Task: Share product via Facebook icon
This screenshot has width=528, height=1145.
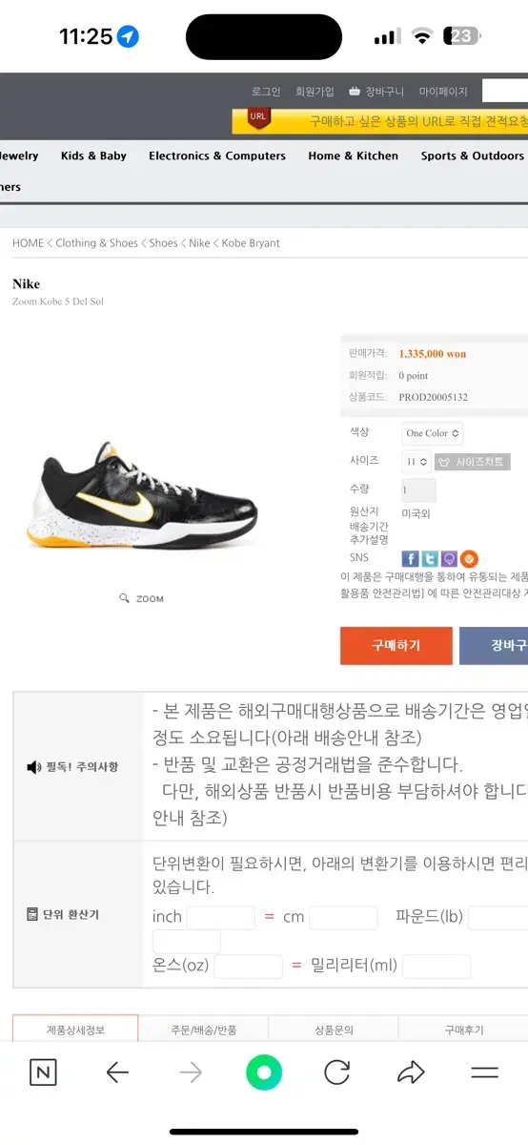Action: [x=410, y=559]
